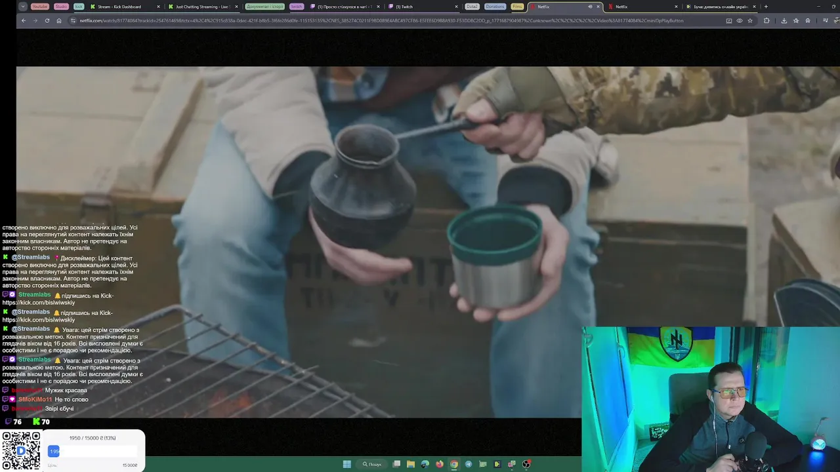Close the (1) Twitch tab
840x472 pixels.
pyautogui.click(x=456, y=7)
